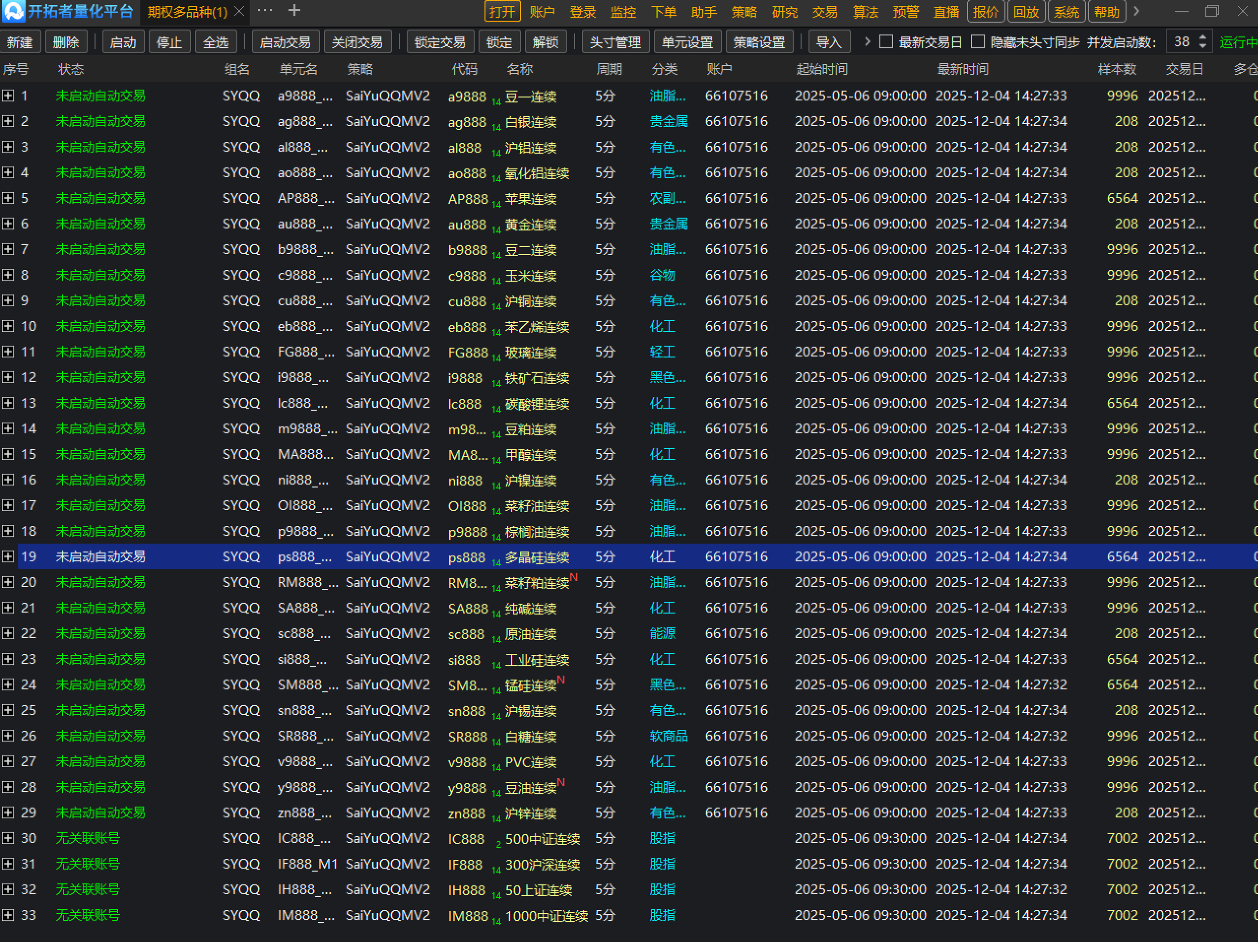Open the three-dots tab overflow menu
The image size is (1258, 942).
(x=264, y=10)
